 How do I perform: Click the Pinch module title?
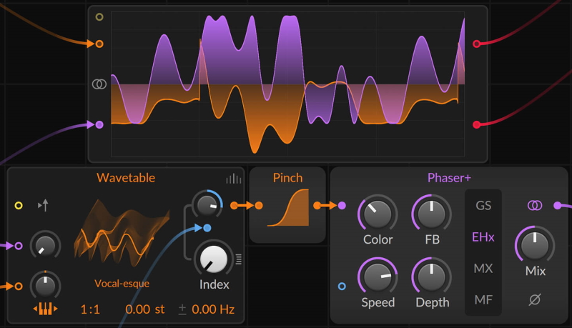[288, 178]
